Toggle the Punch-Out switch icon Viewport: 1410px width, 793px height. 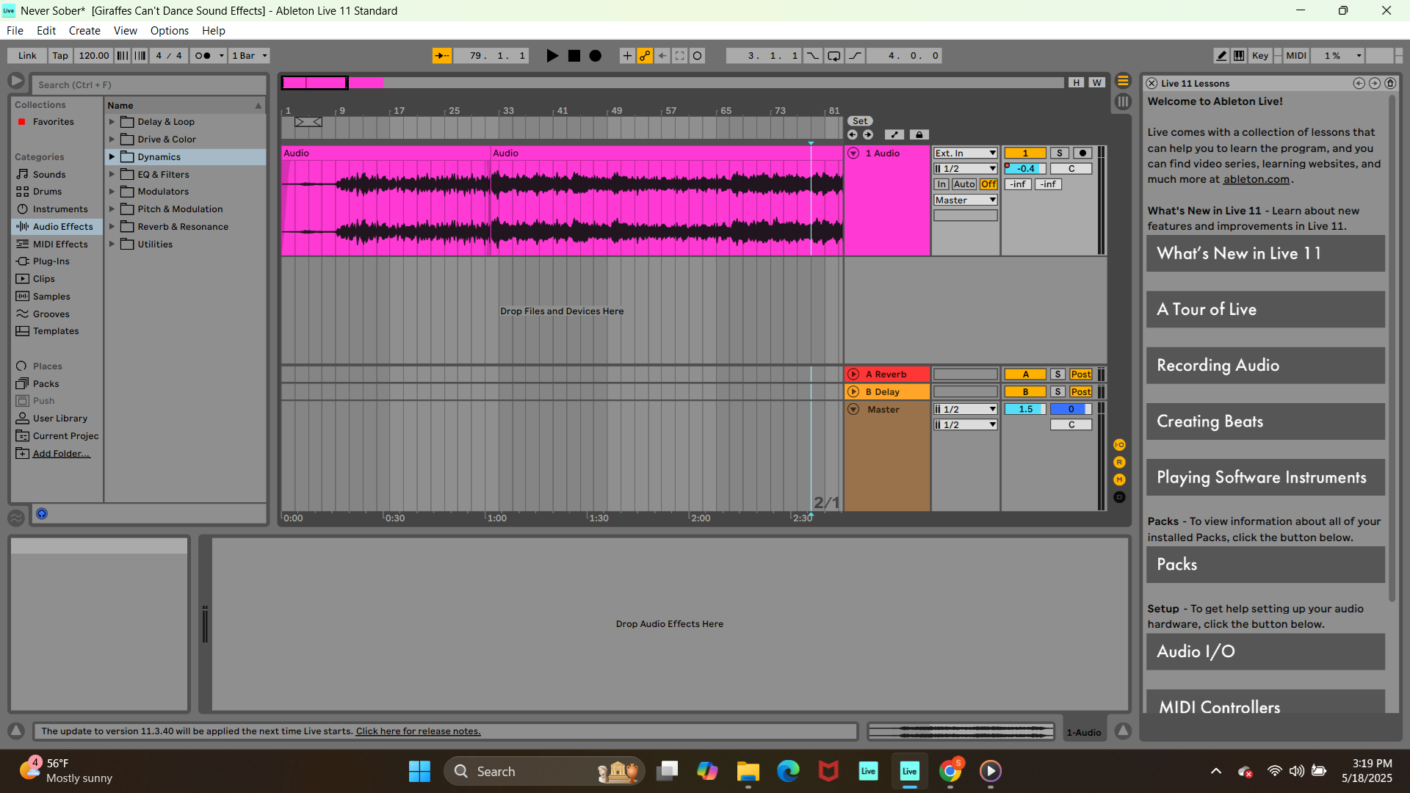[856, 56]
